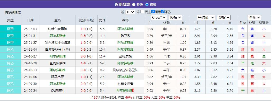Click the 进球数 column header
Screen dimensions: 272x101
click(264, 23)
